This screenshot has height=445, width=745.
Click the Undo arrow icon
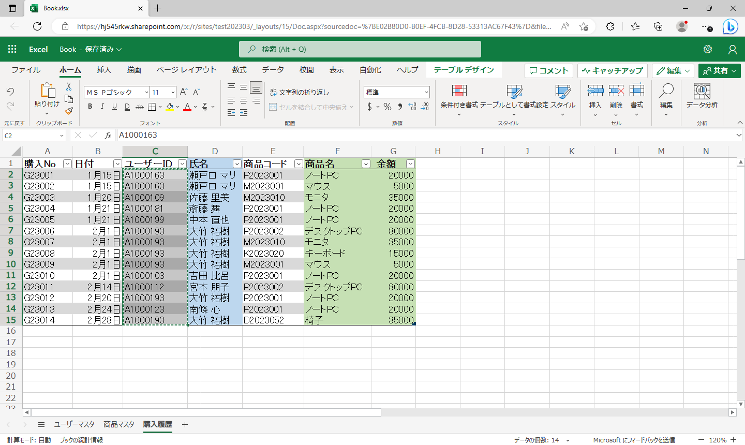click(x=10, y=92)
